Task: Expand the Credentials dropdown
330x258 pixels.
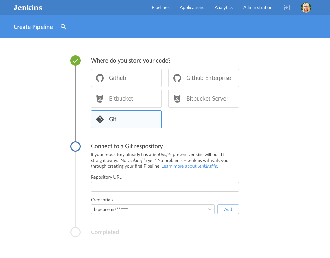Action: coord(152,209)
